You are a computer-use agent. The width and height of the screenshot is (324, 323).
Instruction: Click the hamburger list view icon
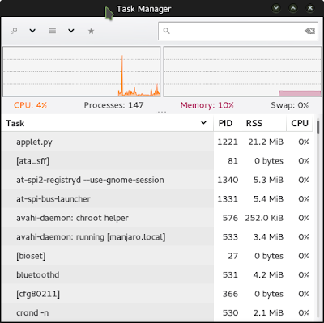(53, 31)
